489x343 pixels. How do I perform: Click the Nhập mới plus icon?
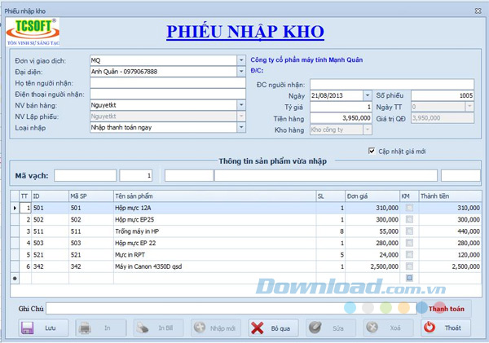[199, 328]
